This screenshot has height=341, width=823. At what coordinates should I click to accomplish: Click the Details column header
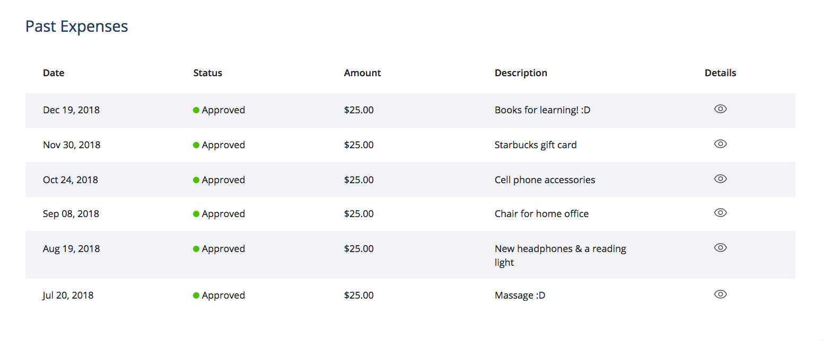(x=720, y=73)
